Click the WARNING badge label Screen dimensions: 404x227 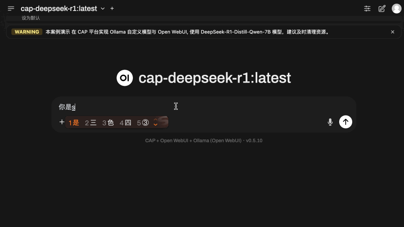point(27,32)
